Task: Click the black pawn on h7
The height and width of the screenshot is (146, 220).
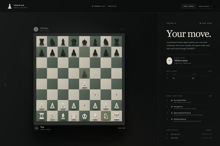Action: (x=117, y=52)
